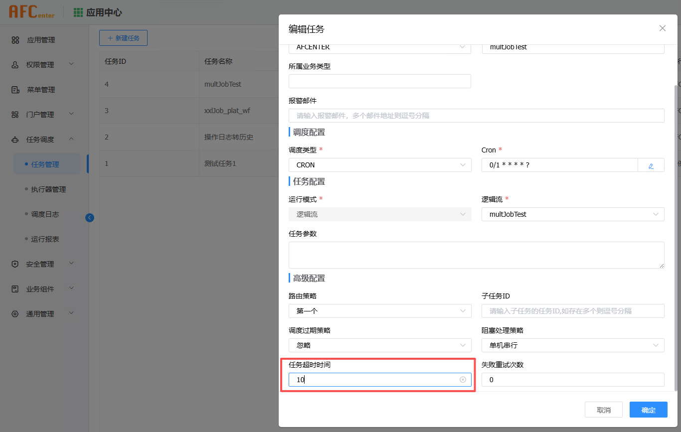Open the 路由策略 dropdown
This screenshot has height=432, width=681.
click(x=380, y=311)
